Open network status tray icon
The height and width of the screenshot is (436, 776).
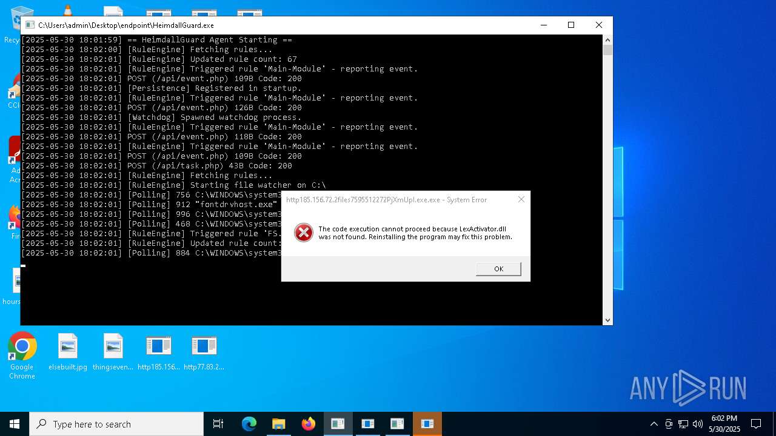(683, 424)
